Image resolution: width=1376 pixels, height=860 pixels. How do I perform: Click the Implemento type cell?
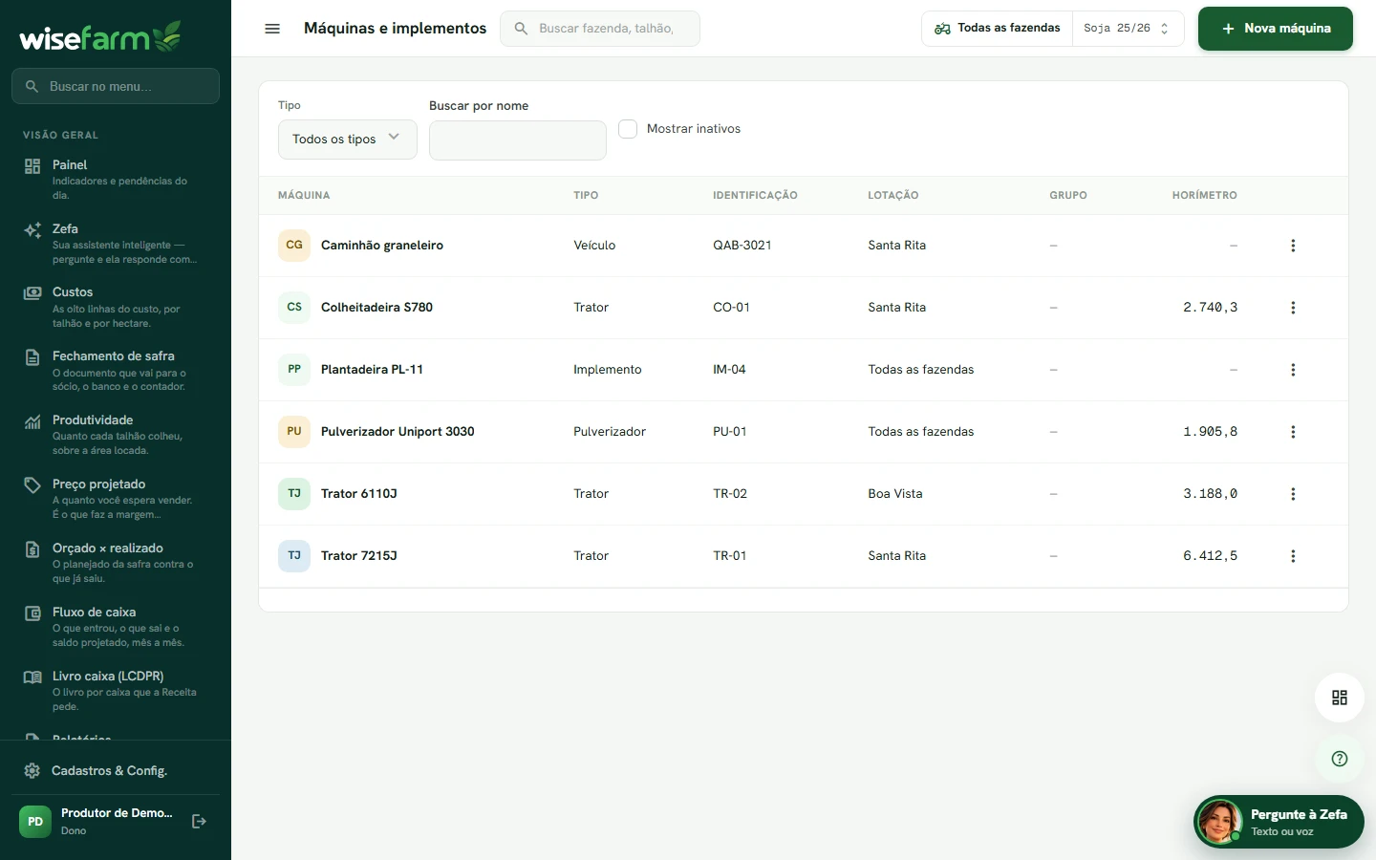pos(608,370)
